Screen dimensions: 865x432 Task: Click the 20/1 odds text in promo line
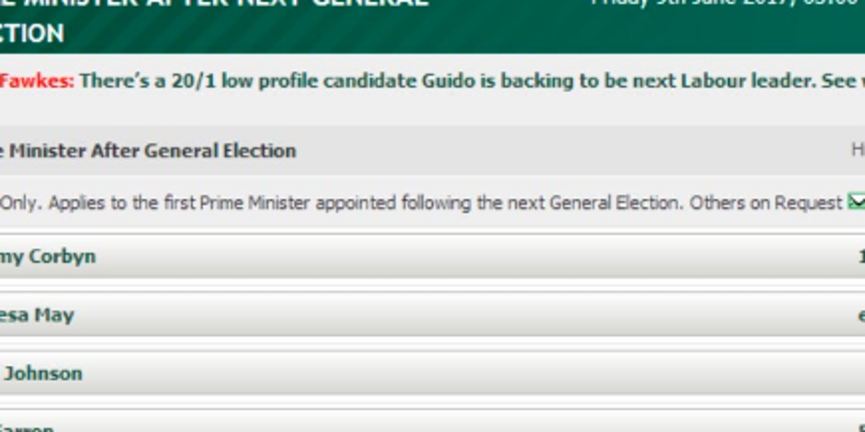point(193,81)
